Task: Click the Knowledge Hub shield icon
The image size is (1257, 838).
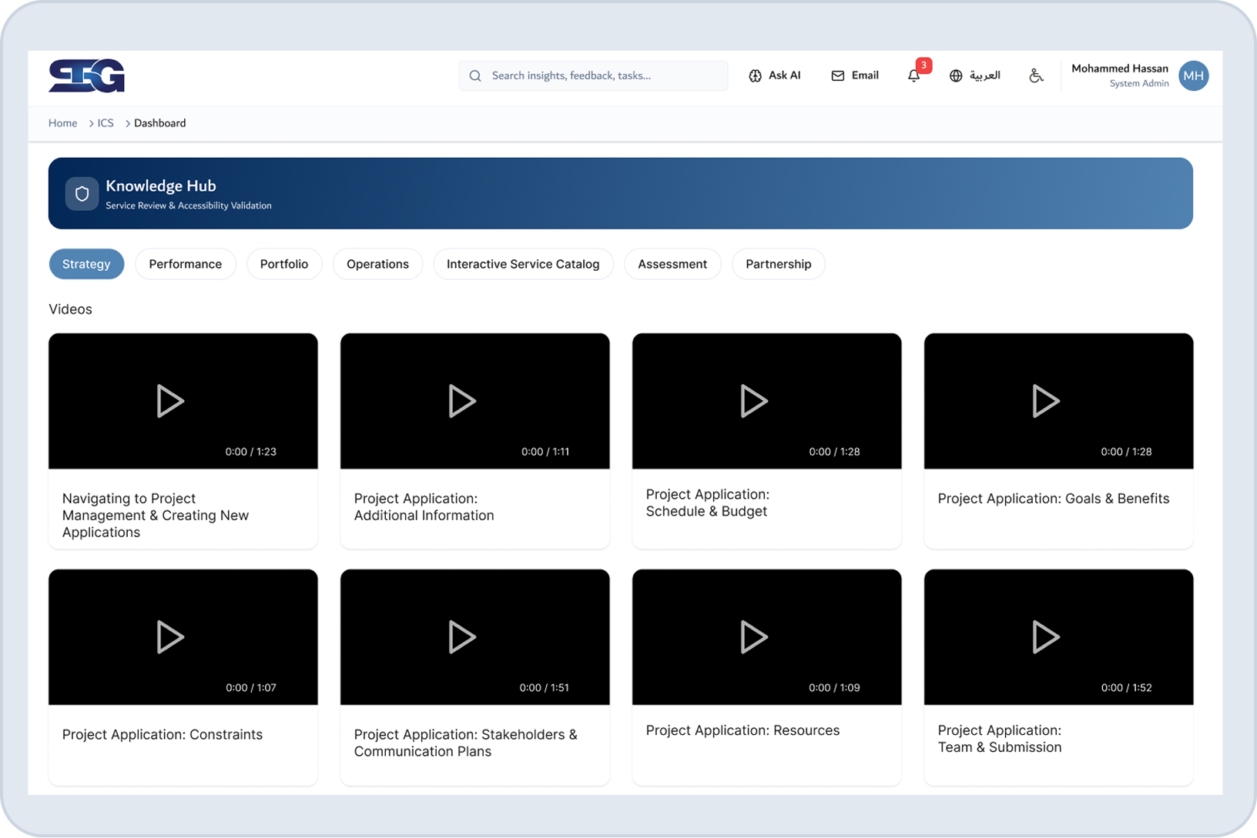Action: pyautogui.click(x=82, y=193)
